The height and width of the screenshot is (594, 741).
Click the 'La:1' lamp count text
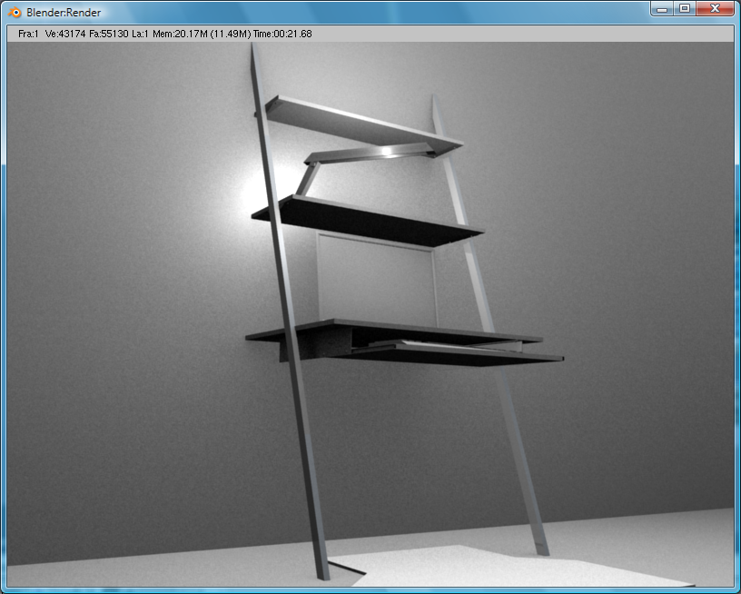pos(140,34)
